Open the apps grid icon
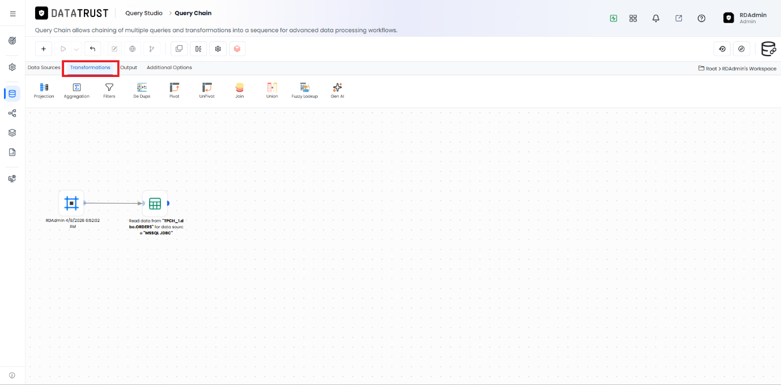The image size is (781, 385). [x=633, y=18]
